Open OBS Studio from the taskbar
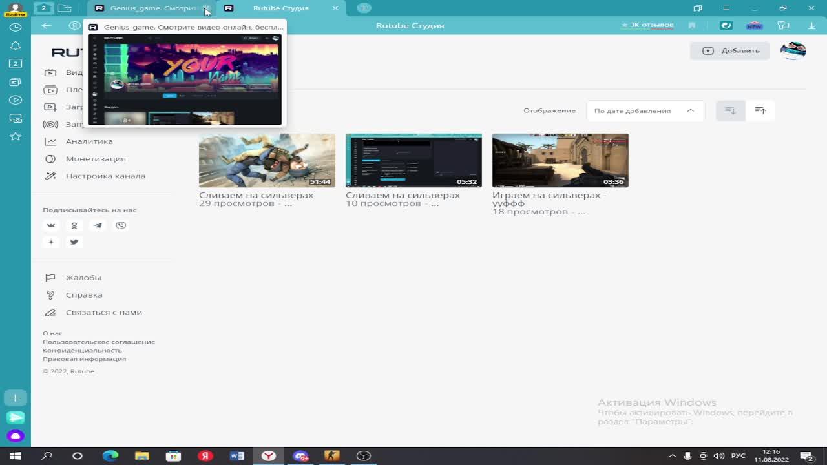827x465 pixels. (x=364, y=456)
